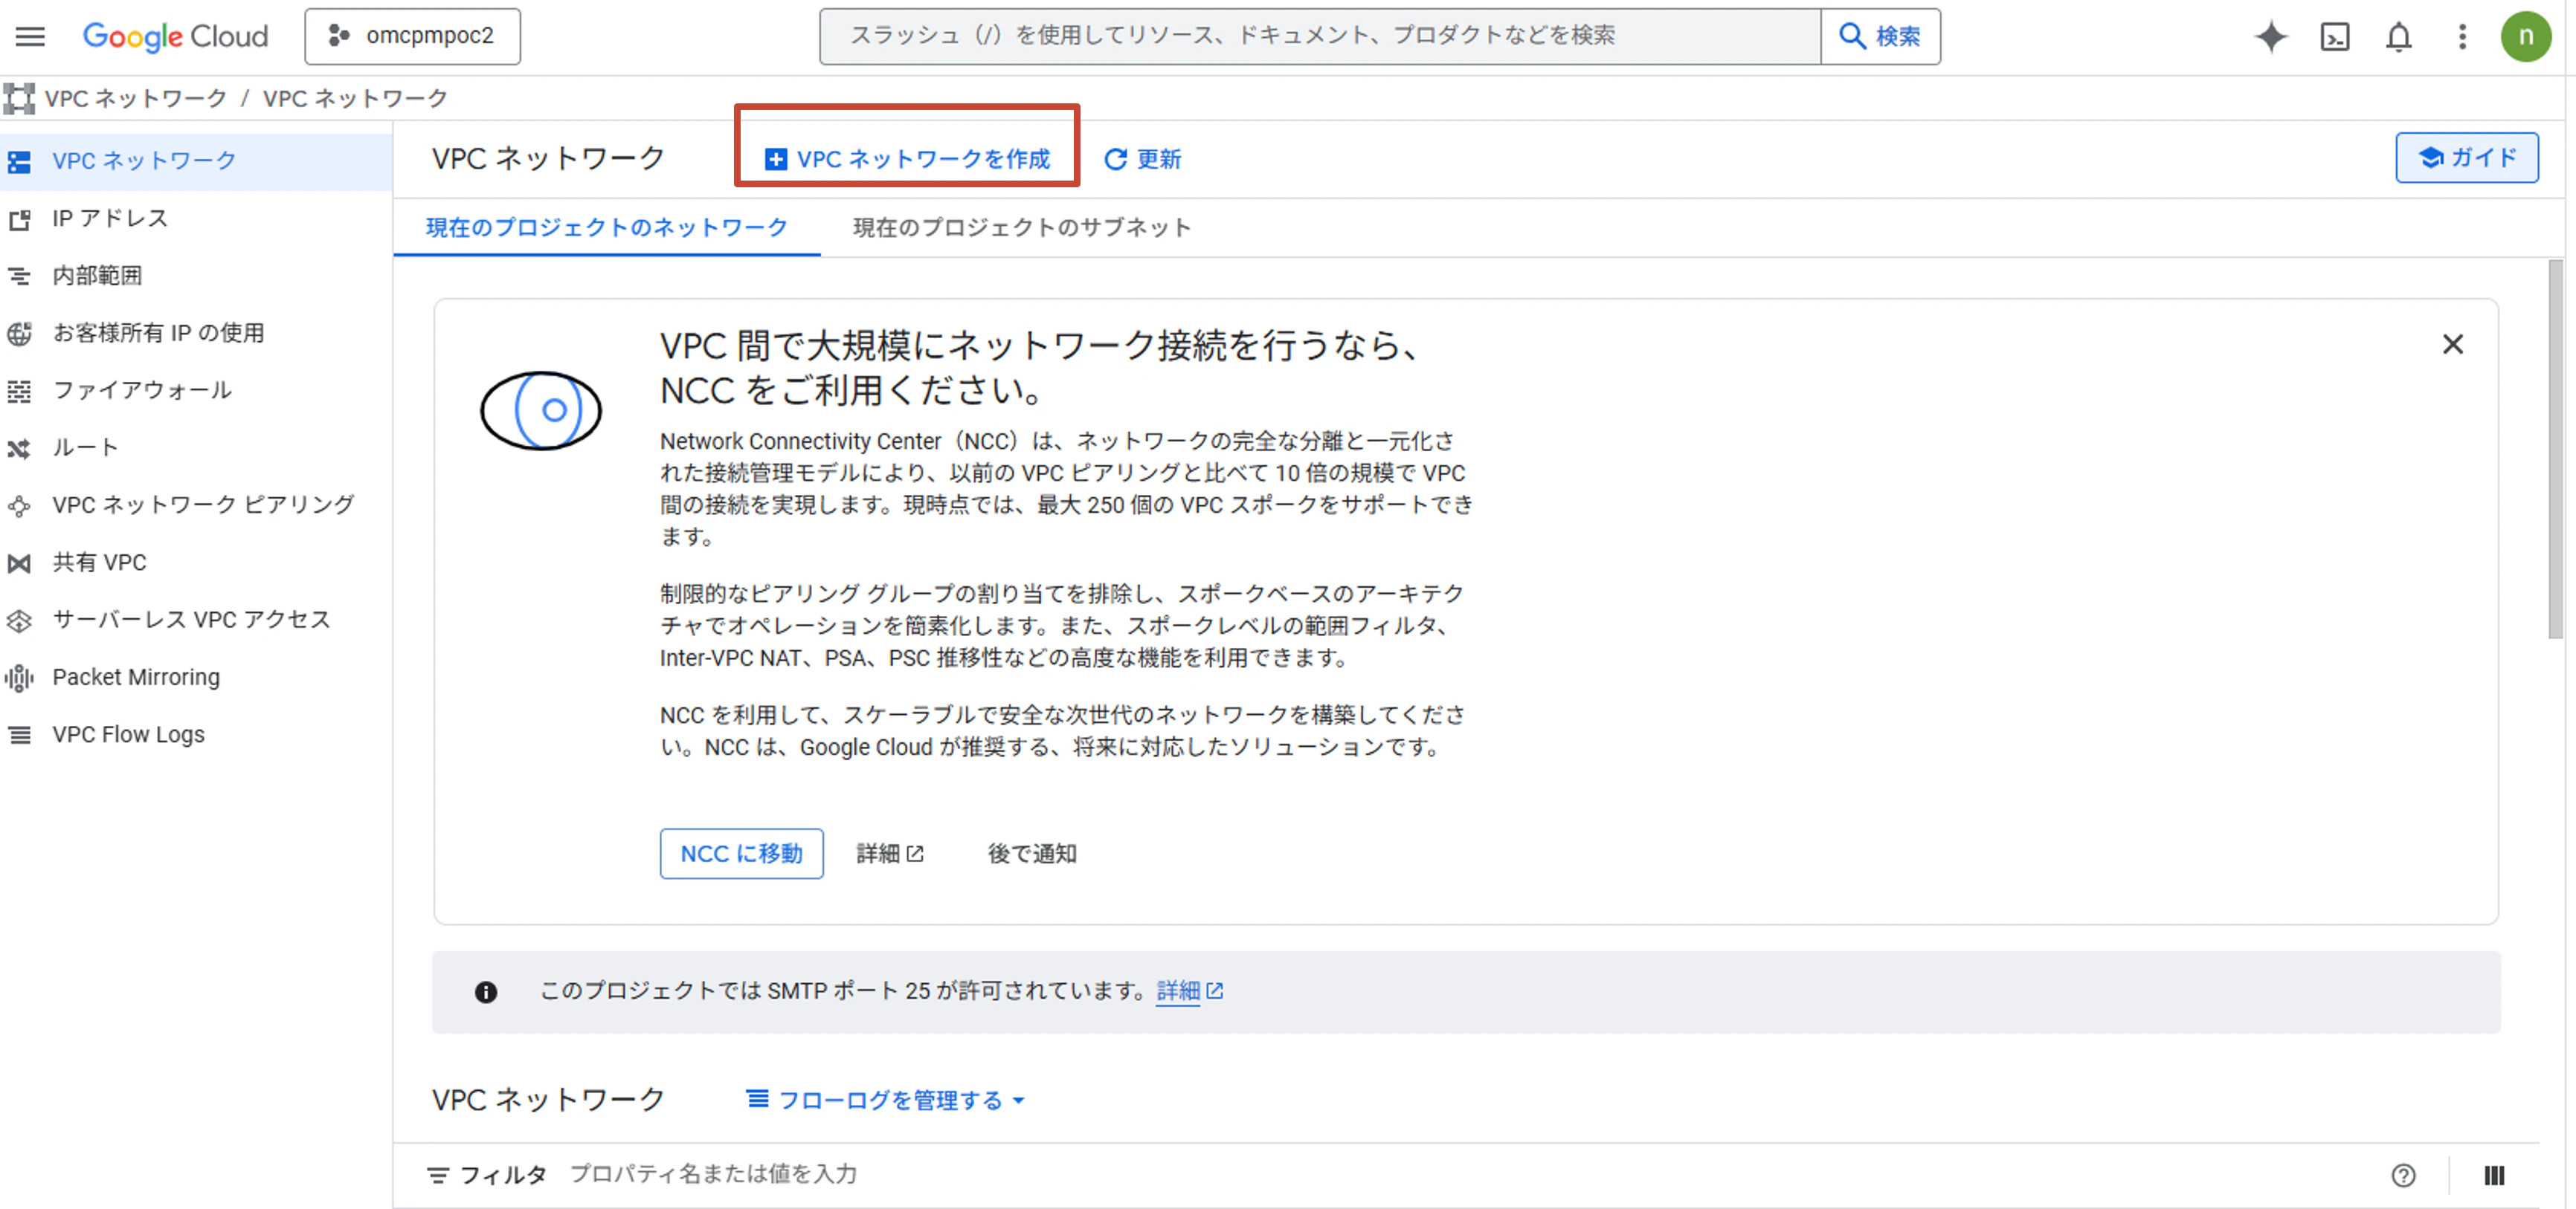Open the NCC banner 詳細 link
This screenshot has width=2576, height=1209.
(x=890, y=853)
